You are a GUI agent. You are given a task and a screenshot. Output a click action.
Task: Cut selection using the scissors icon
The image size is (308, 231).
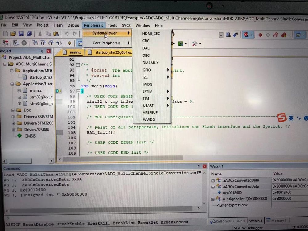[40, 34]
